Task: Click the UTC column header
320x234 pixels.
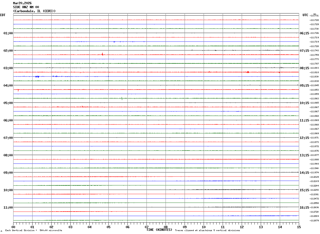Action: click(305, 15)
